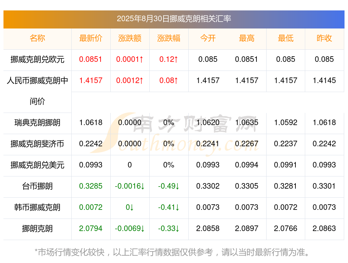Select the 最新价 column header
Screen dimensions: 348x263
(91, 38)
